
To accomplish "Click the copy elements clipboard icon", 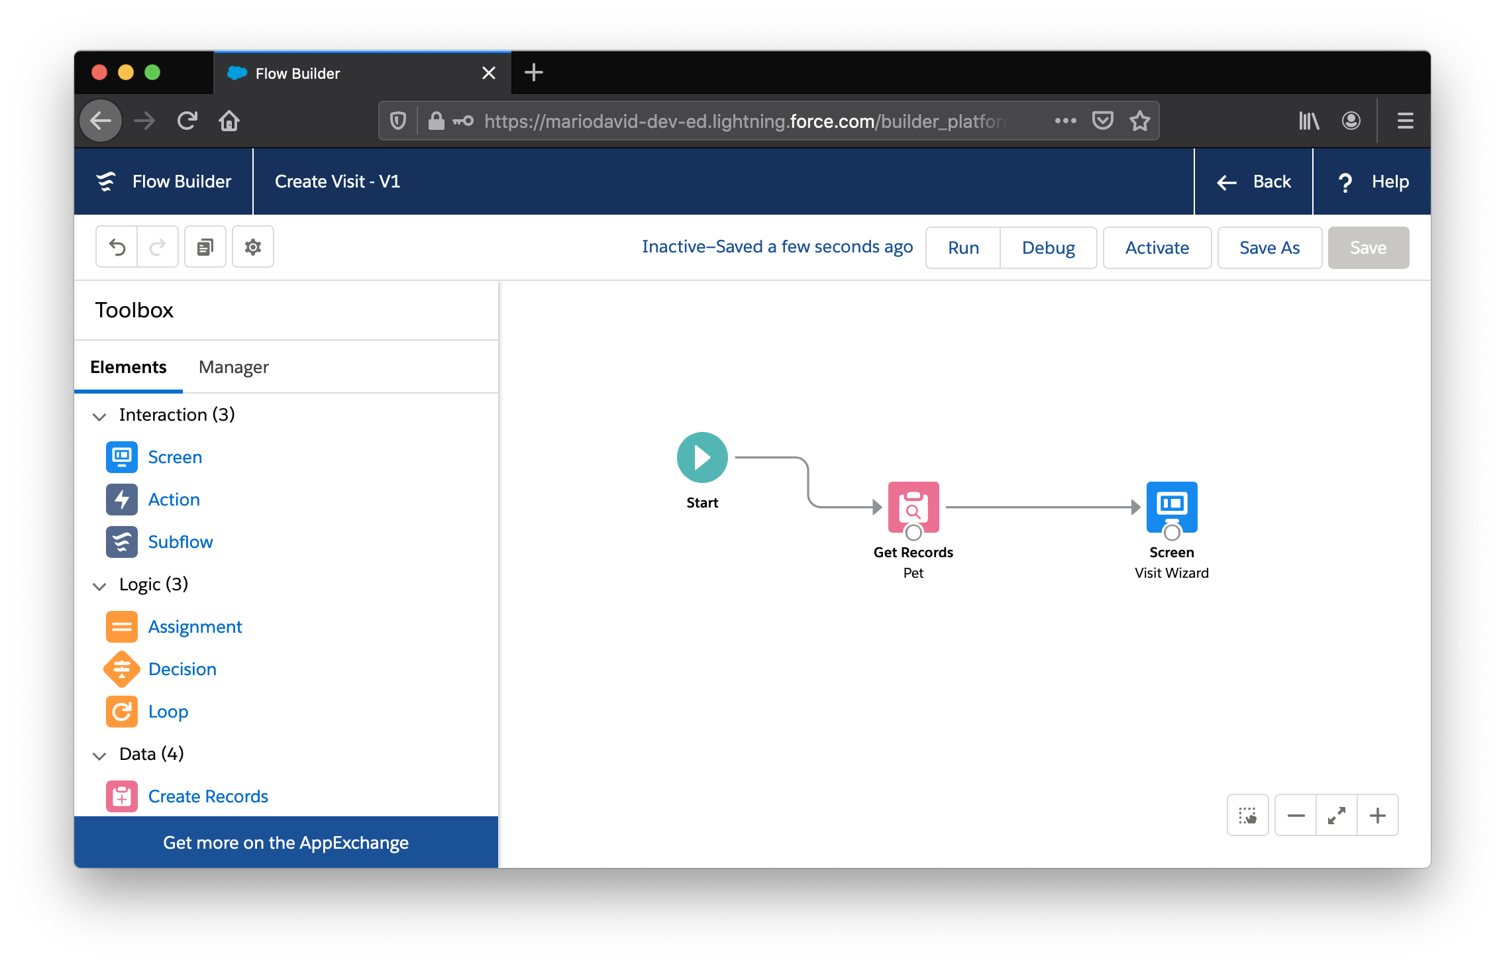I will [205, 247].
